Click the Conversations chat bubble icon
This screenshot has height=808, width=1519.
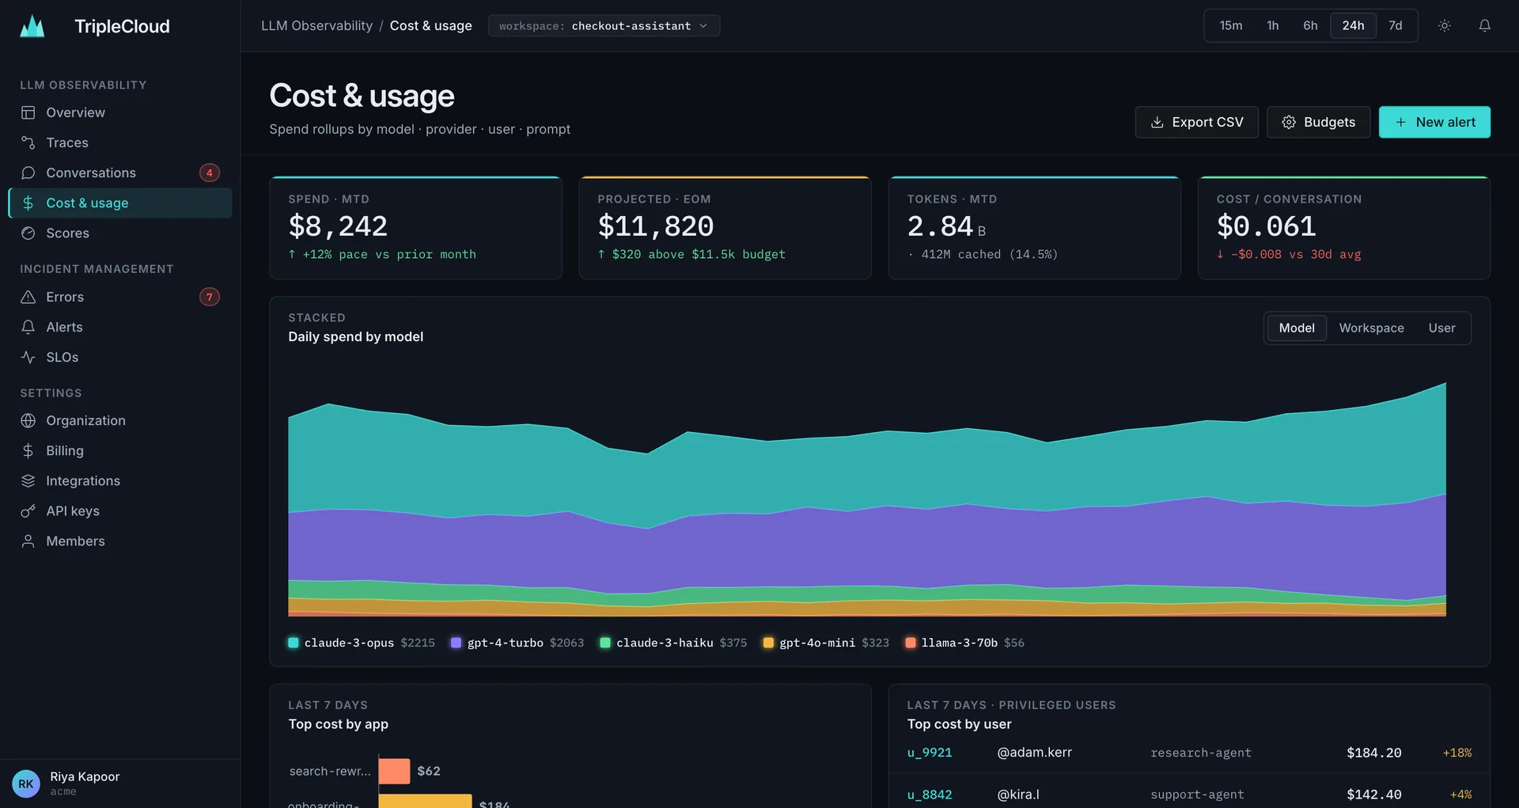coord(28,173)
